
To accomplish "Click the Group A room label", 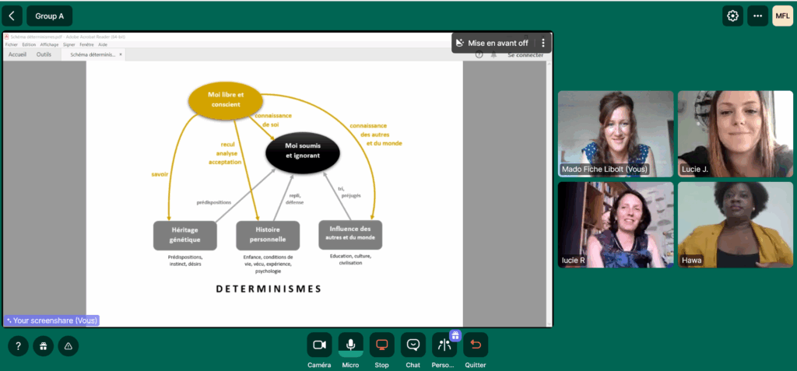I will (x=50, y=16).
